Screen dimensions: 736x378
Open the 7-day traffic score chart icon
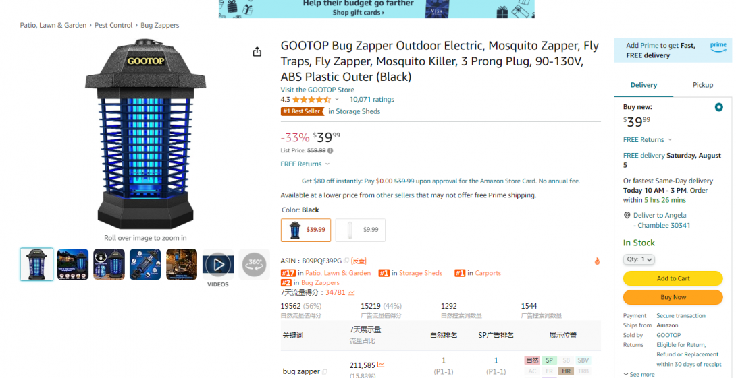(x=351, y=292)
